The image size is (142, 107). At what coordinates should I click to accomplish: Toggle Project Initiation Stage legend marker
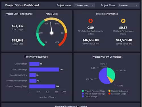tap(83, 94)
